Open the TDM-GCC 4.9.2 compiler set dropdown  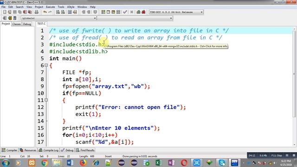(202, 12)
